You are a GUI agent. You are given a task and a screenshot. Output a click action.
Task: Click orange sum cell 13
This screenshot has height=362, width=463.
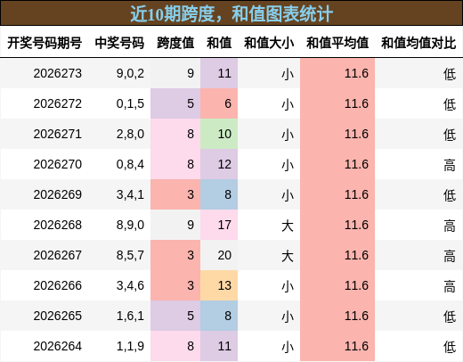(219, 285)
